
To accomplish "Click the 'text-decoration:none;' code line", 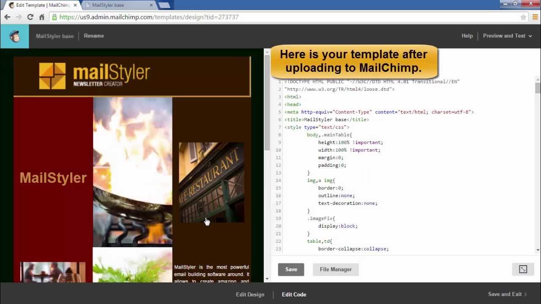I will [x=347, y=203].
